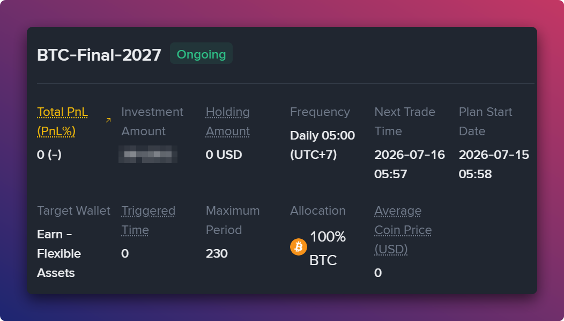Open the small arrow beside Total PnL
Image resolution: width=564 pixels, height=321 pixels.
108,120
